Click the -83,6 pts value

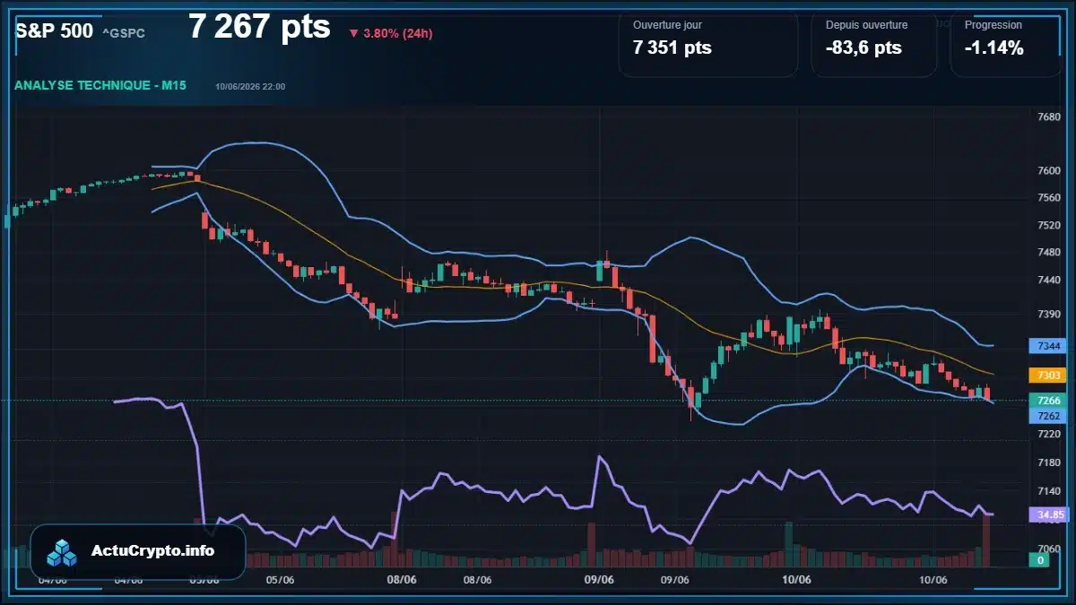[863, 48]
